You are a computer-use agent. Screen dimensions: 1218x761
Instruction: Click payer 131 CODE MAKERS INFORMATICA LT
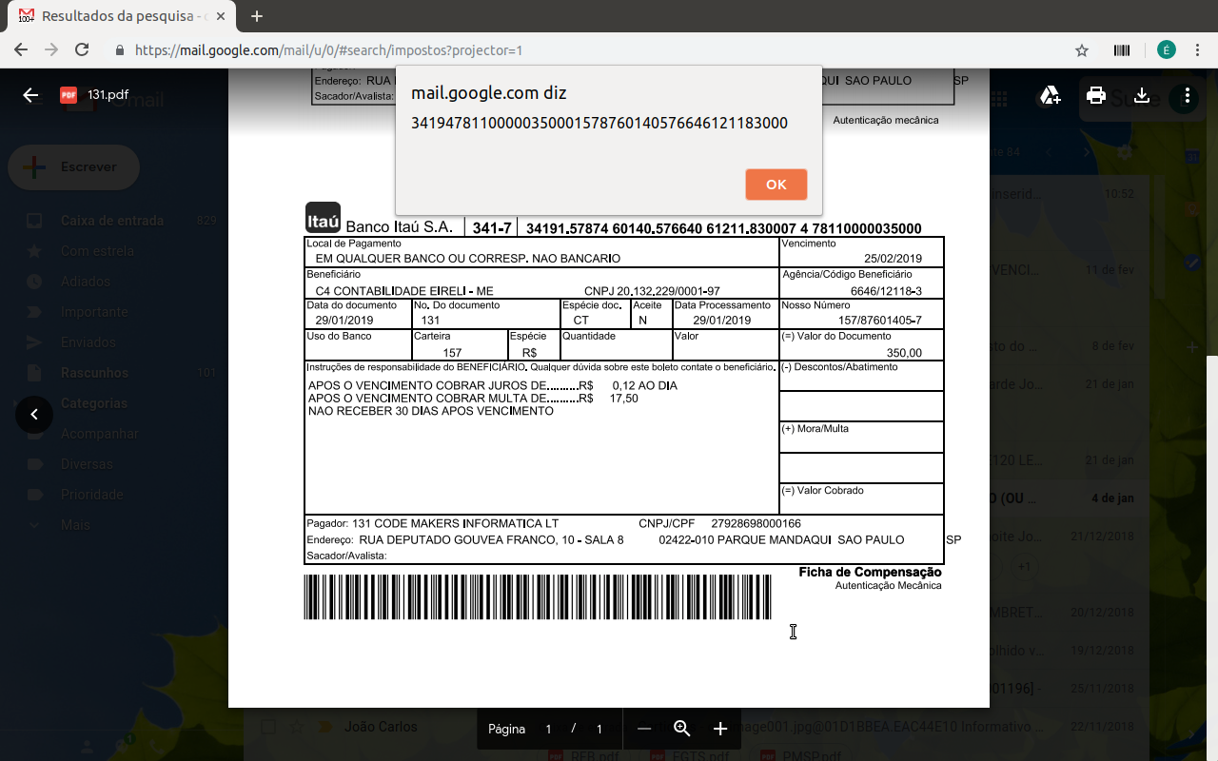[455, 524]
